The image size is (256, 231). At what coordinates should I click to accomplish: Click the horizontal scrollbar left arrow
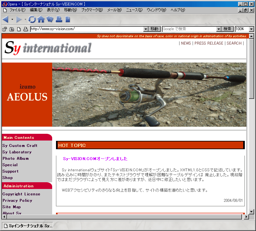coord(4,217)
